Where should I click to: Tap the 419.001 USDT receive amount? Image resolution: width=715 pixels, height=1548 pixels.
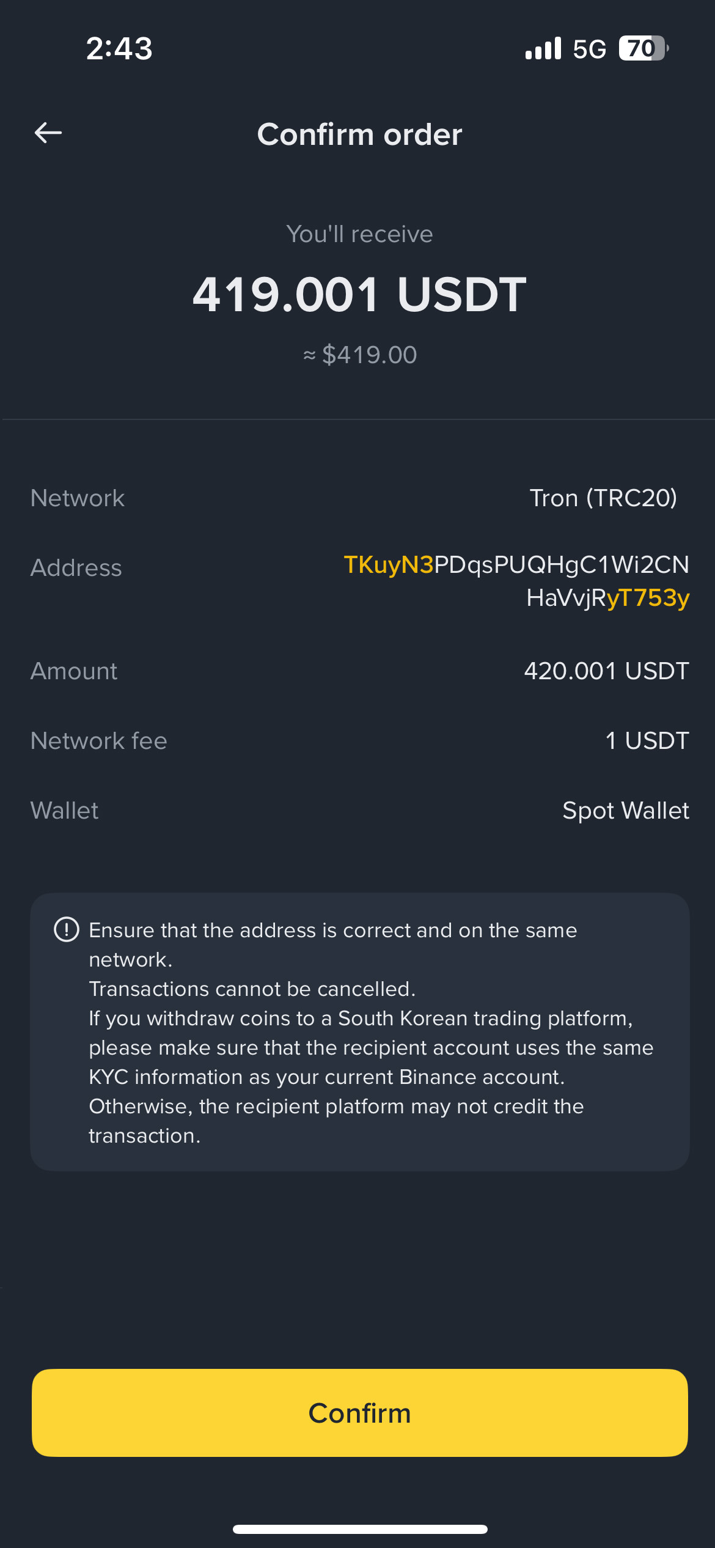coord(359,295)
